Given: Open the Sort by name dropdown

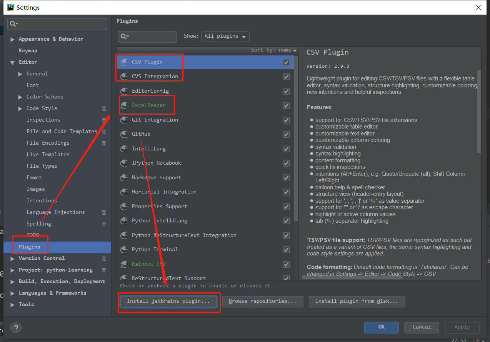Looking at the screenshot, I should (274, 50).
